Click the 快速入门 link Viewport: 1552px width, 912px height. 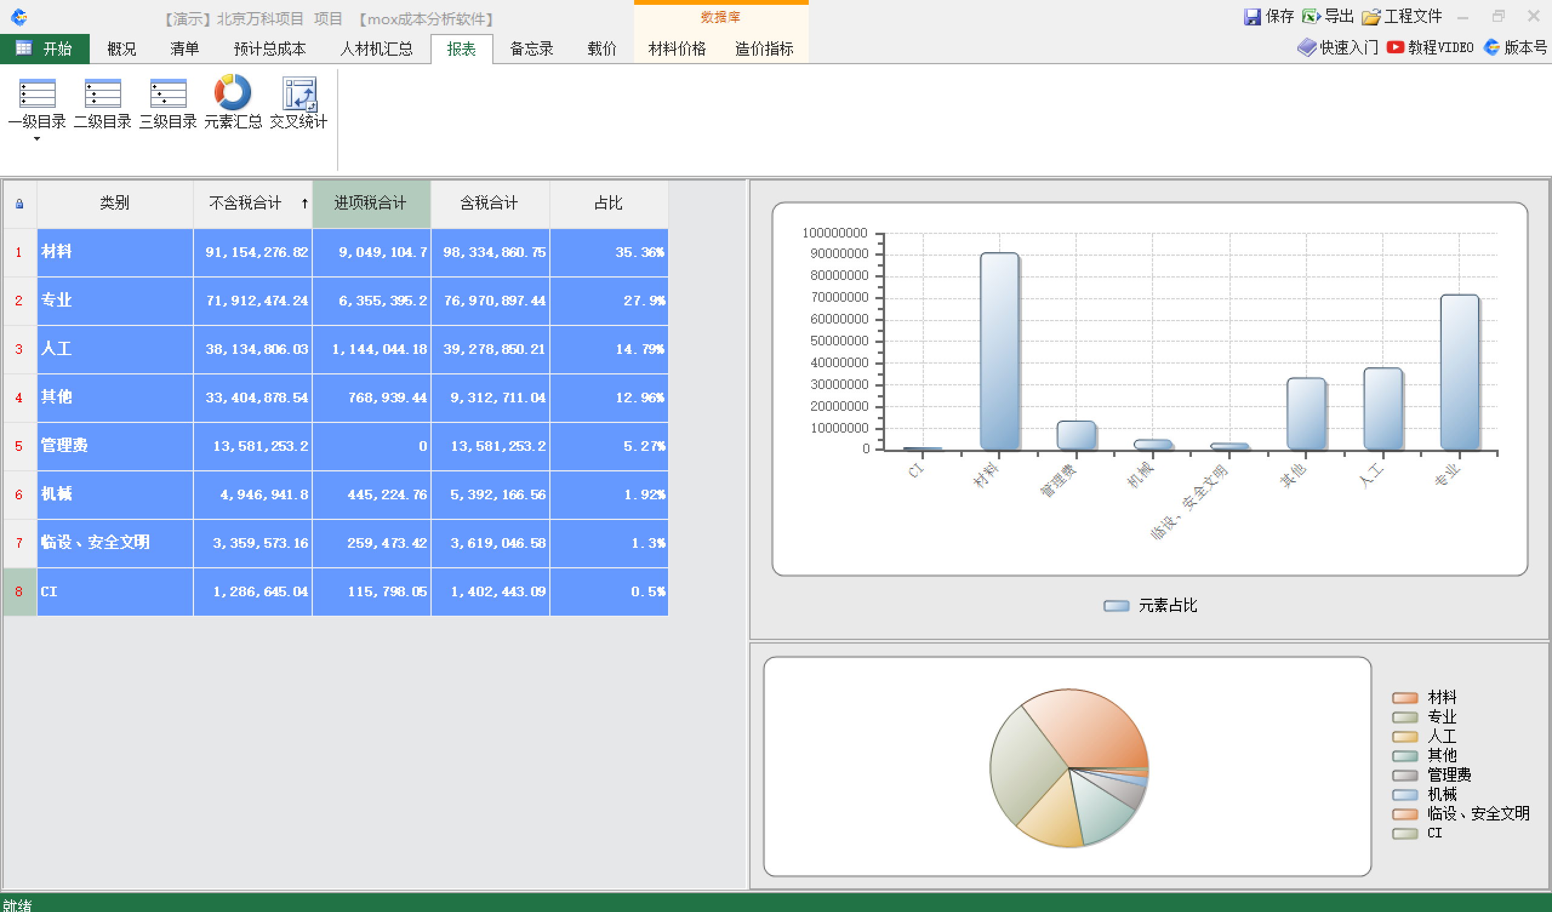point(1349,47)
